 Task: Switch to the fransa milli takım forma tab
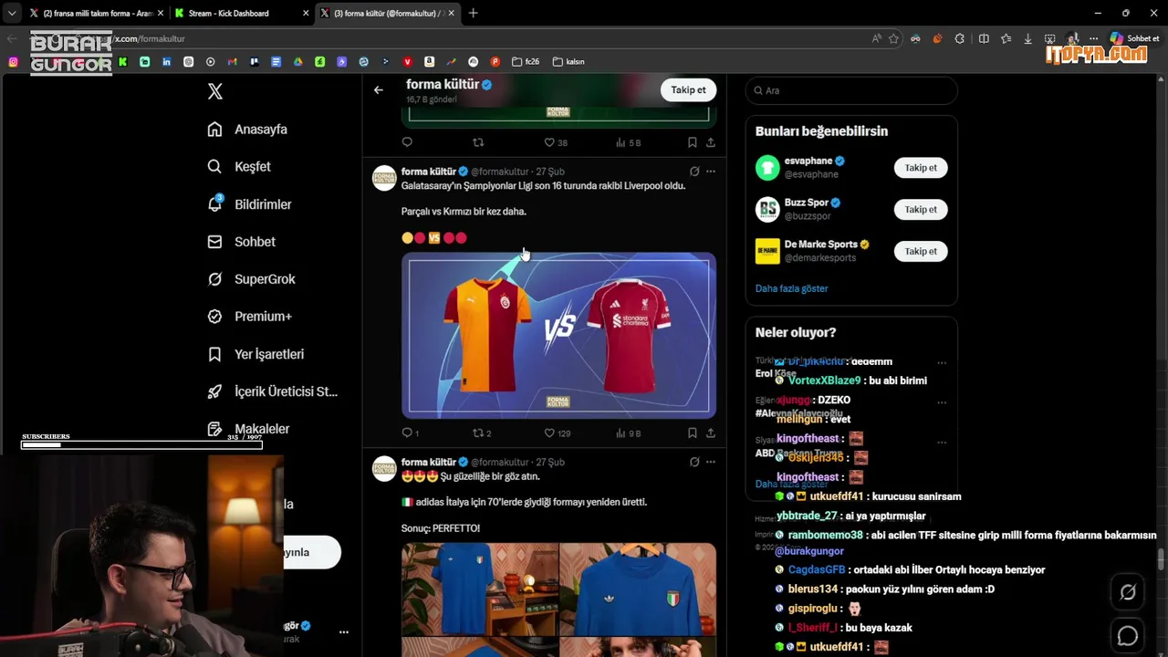(x=95, y=13)
